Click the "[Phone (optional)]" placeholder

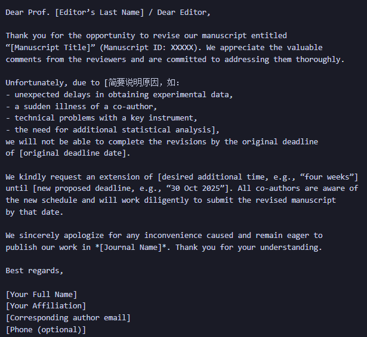pos(46,329)
